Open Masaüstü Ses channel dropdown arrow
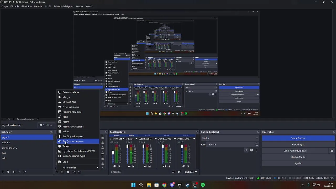336x189 pixels. tap(123, 139)
